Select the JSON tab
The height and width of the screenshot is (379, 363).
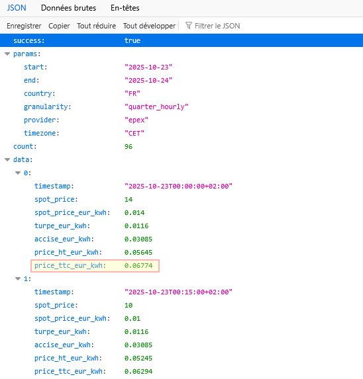(x=17, y=8)
